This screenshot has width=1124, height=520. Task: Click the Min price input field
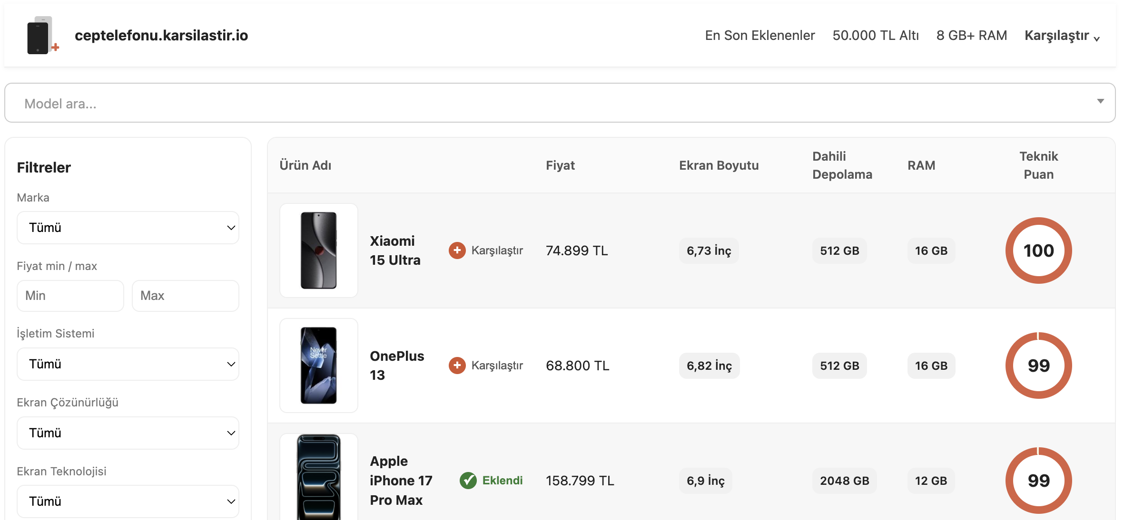click(x=70, y=296)
